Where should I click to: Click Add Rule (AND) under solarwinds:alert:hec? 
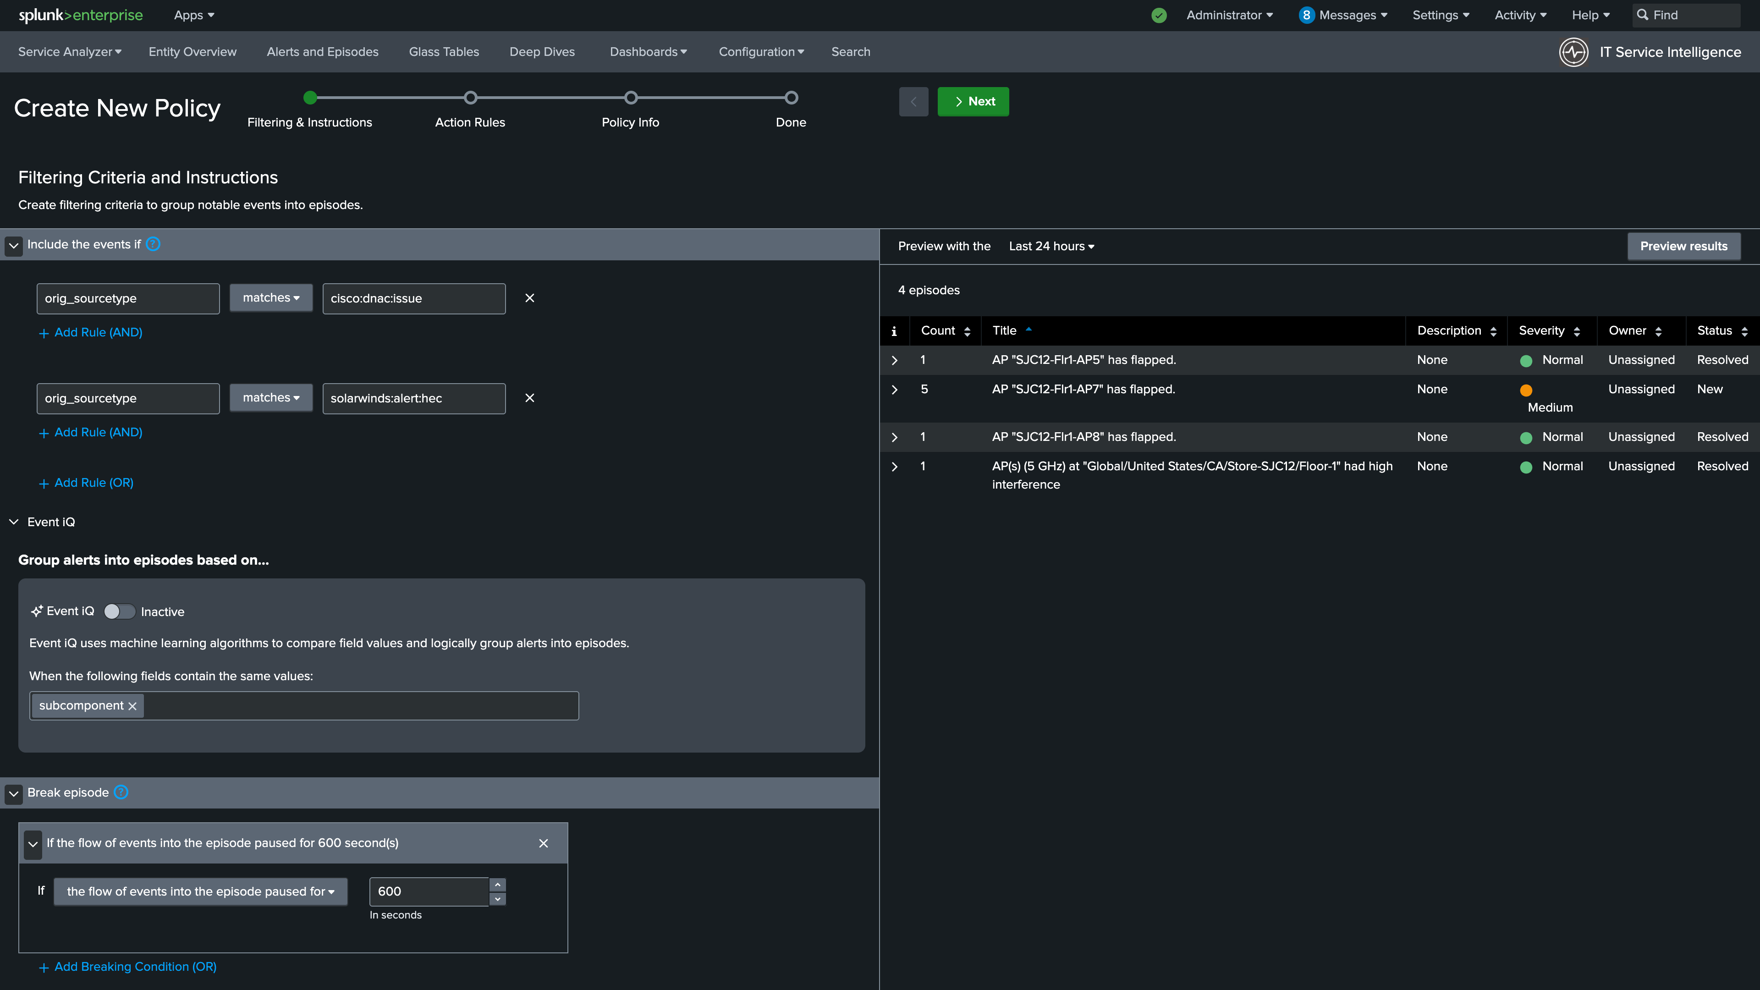91,433
